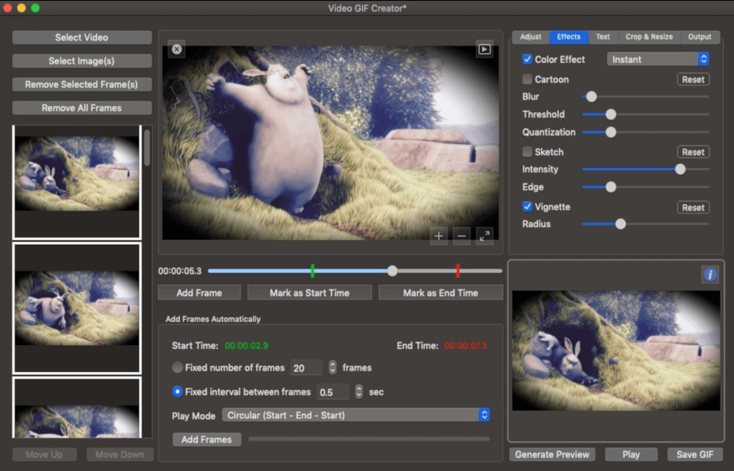Image resolution: width=734 pixels, height=471 pixels.
Task: Click the frames number input field
Action: 307,367
